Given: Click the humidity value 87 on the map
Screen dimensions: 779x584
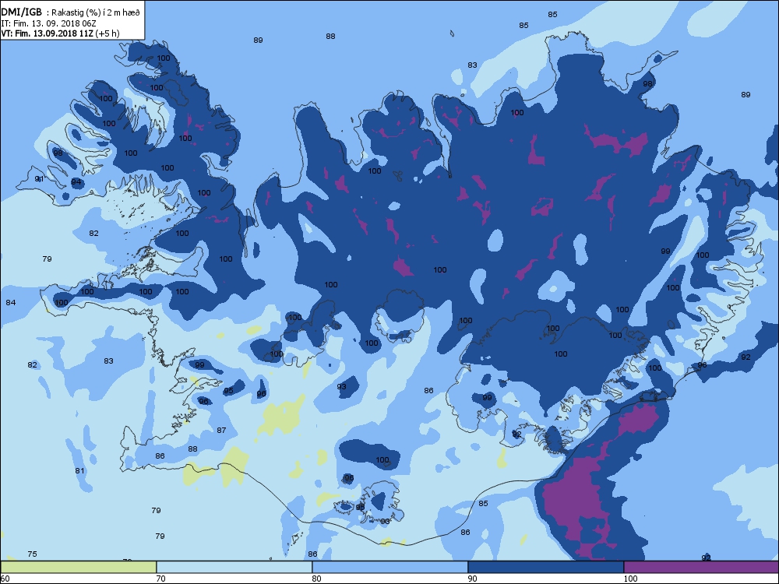Looking at the screenshot, I should click(221, 430).
